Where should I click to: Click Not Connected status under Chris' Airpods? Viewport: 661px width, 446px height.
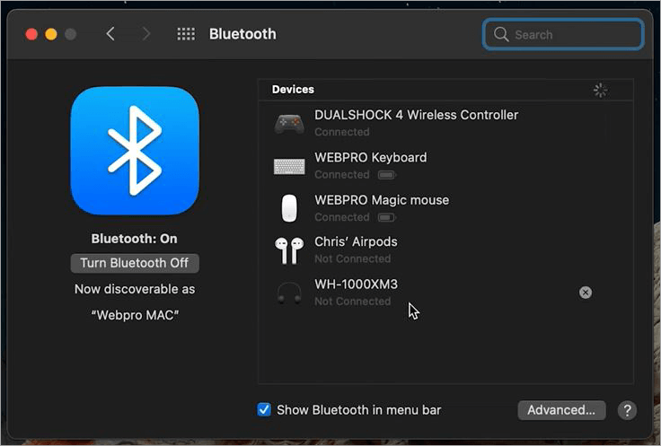[x=352, y=259]
